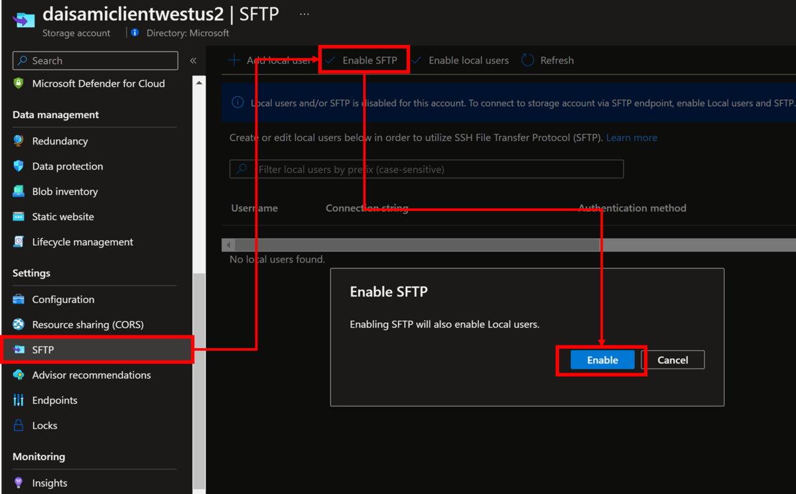The image size is (796, 494).
Task: Click the storage account SFTP logo icon
Action: point(24,21)
